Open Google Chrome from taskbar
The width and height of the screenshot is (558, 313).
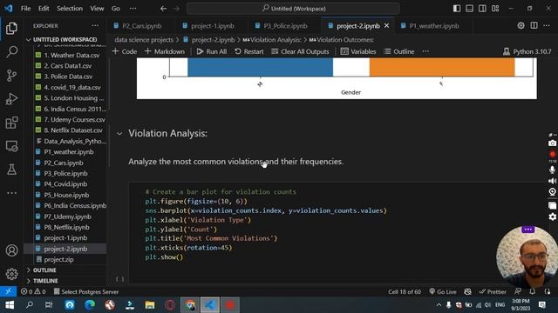tap(190, 305)
